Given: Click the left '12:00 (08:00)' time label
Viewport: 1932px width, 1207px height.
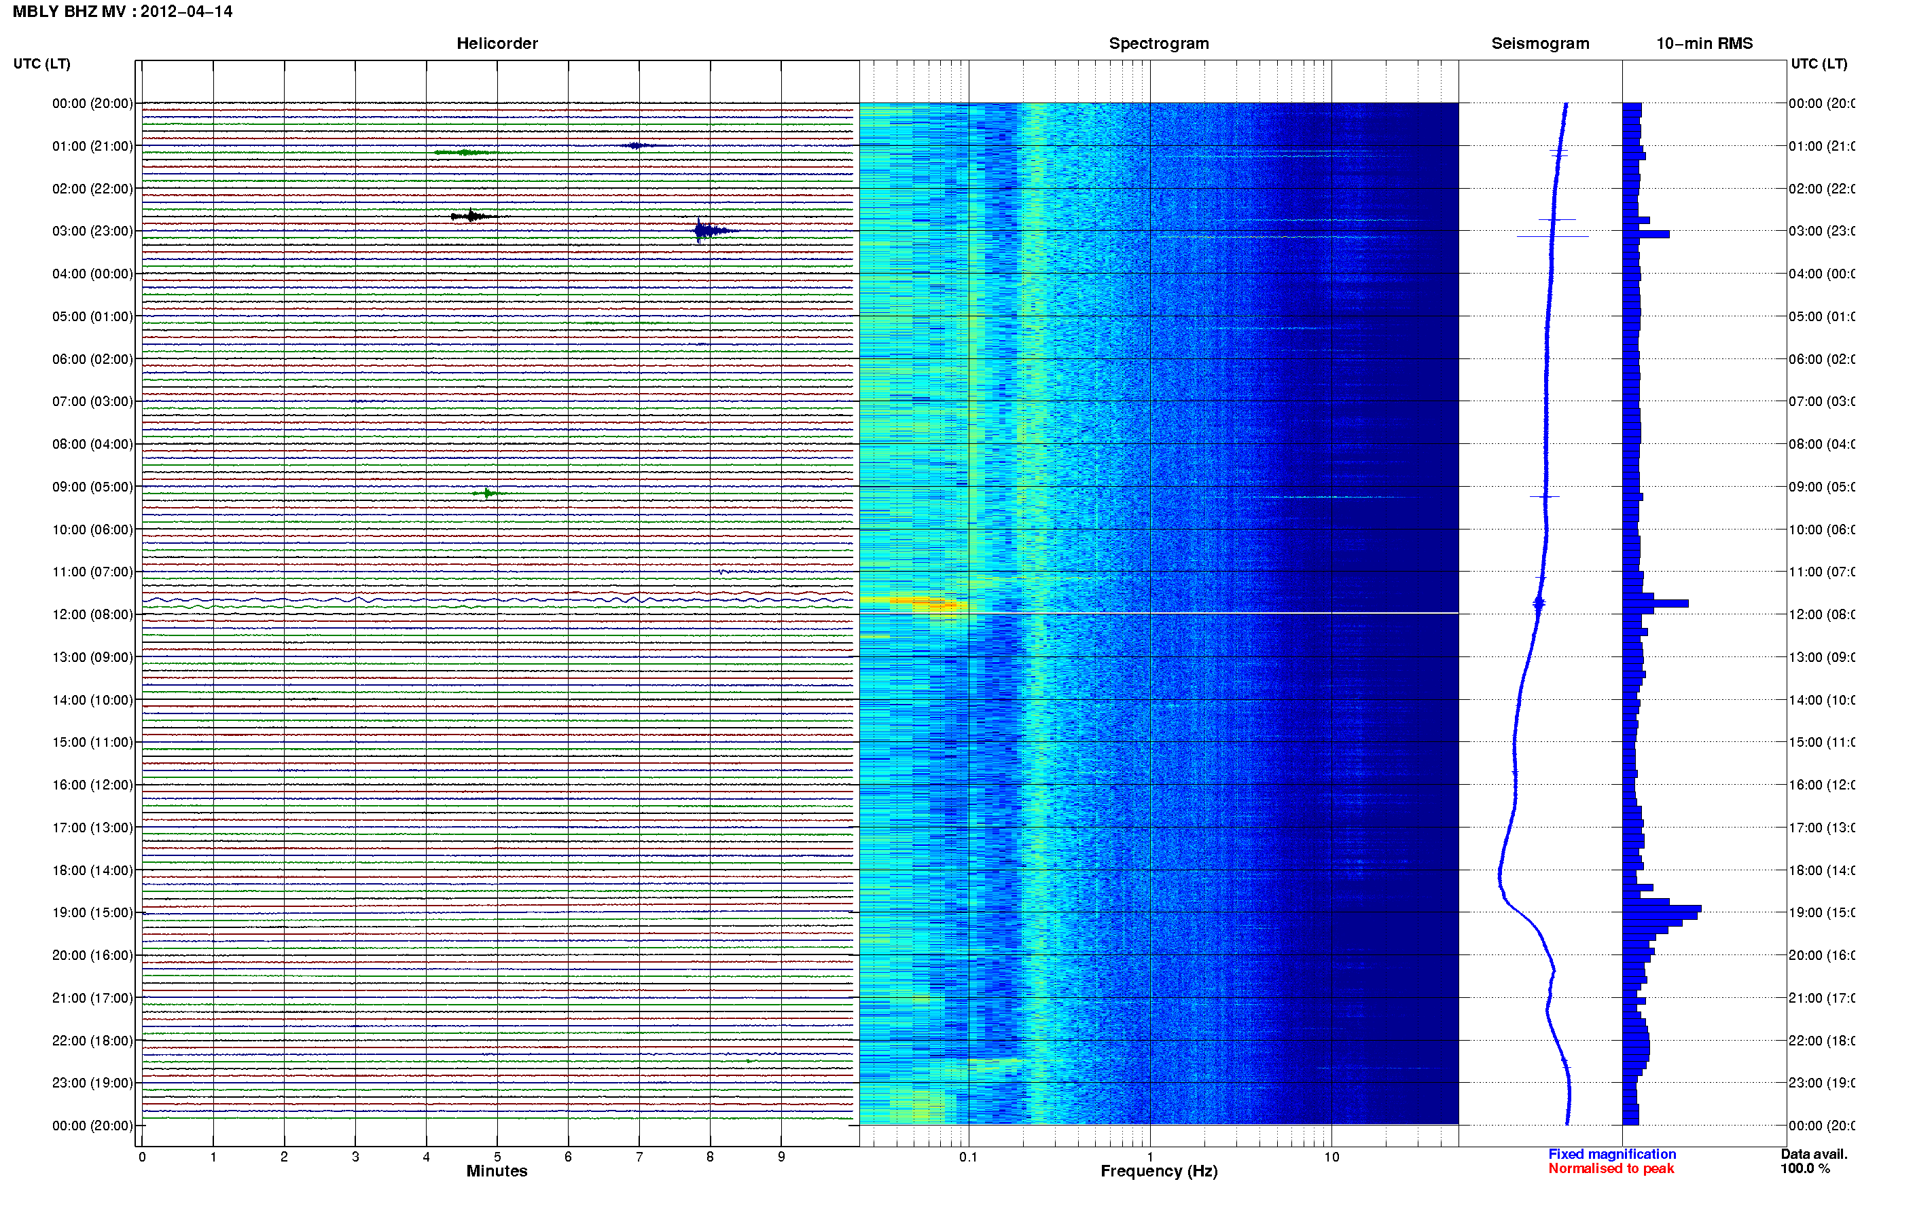Looking at the screenshot, I should (x=92, y=614).
